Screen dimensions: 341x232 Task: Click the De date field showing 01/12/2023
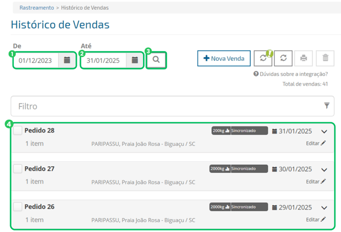click(x=36, y=60)
